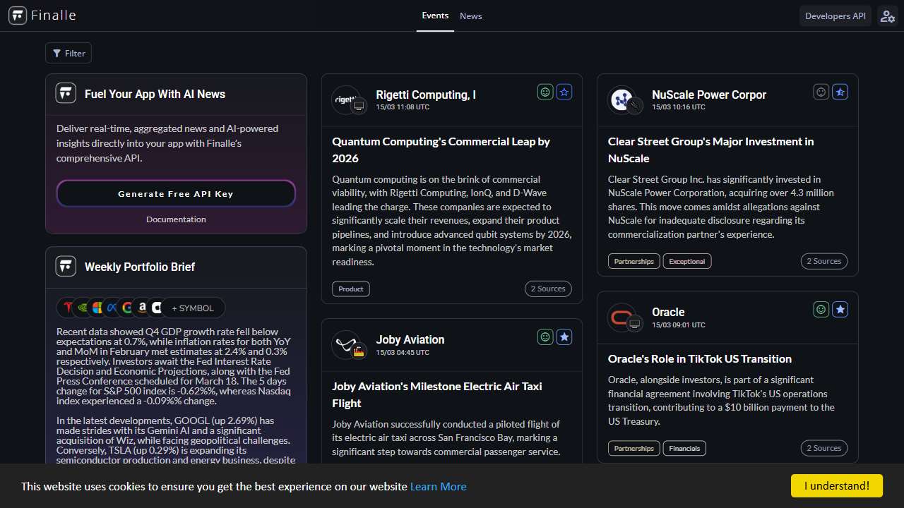This screenshot has height=508, width=904.
Task: Click the Amazon logo in portfolio symbols
Action: [142, 308]
